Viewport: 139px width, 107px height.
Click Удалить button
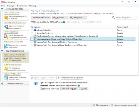pos(84,89)
